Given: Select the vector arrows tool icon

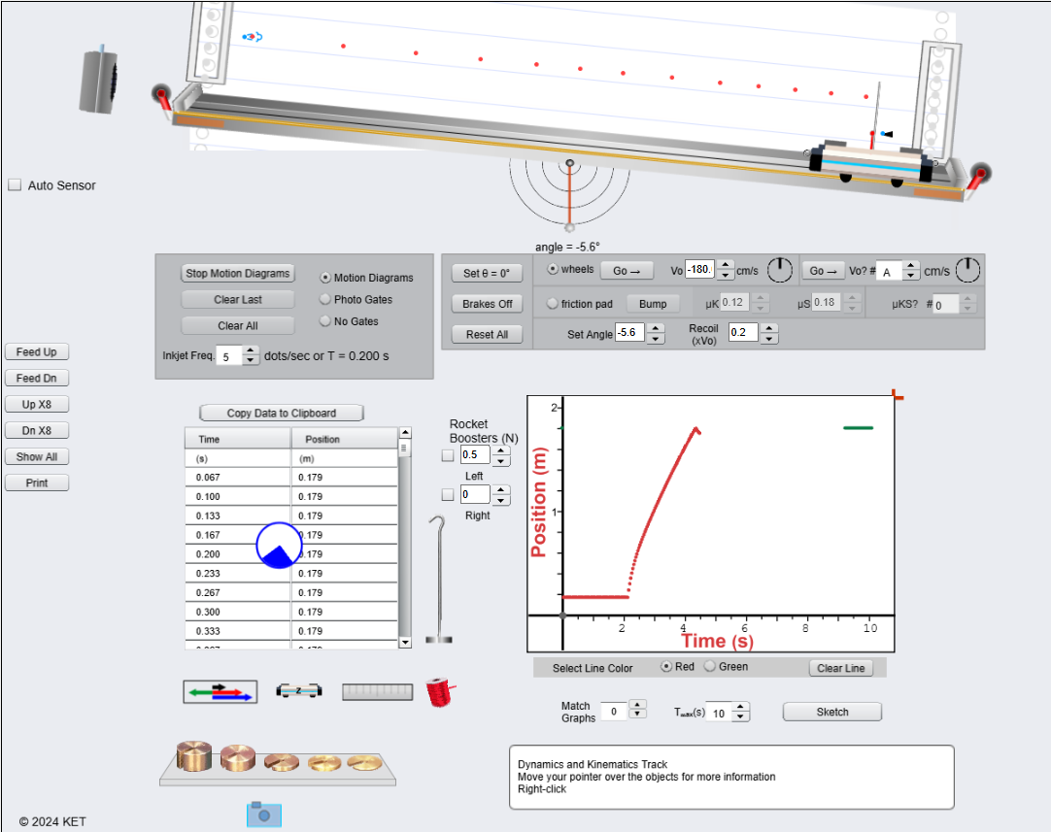Looking at the screenshot, I should (220, 691).
